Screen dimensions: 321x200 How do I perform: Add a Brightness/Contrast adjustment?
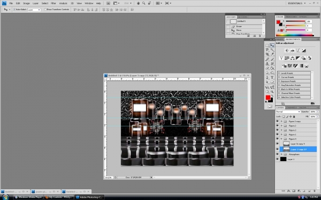click(287, 51)
